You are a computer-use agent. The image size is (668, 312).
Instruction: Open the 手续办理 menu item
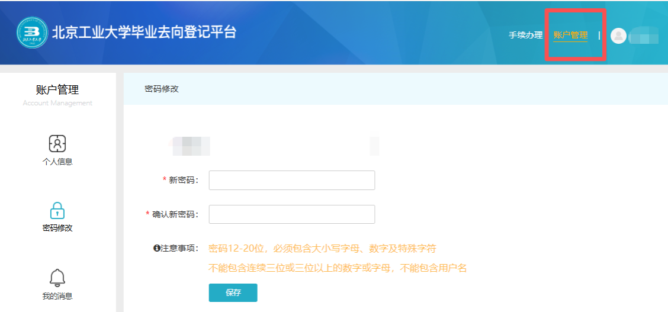coord(525,35)
